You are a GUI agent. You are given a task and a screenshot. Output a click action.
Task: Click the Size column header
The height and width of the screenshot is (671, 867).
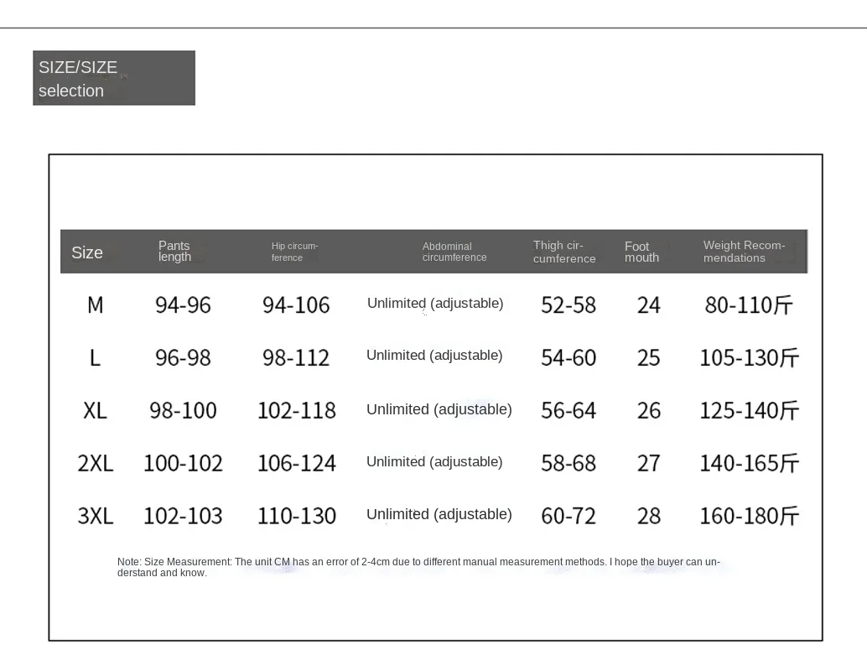tap(87, 252)
